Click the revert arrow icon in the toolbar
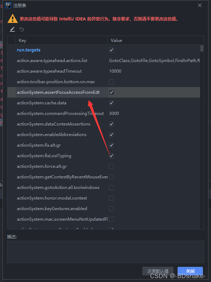 (x=22, y=29)
